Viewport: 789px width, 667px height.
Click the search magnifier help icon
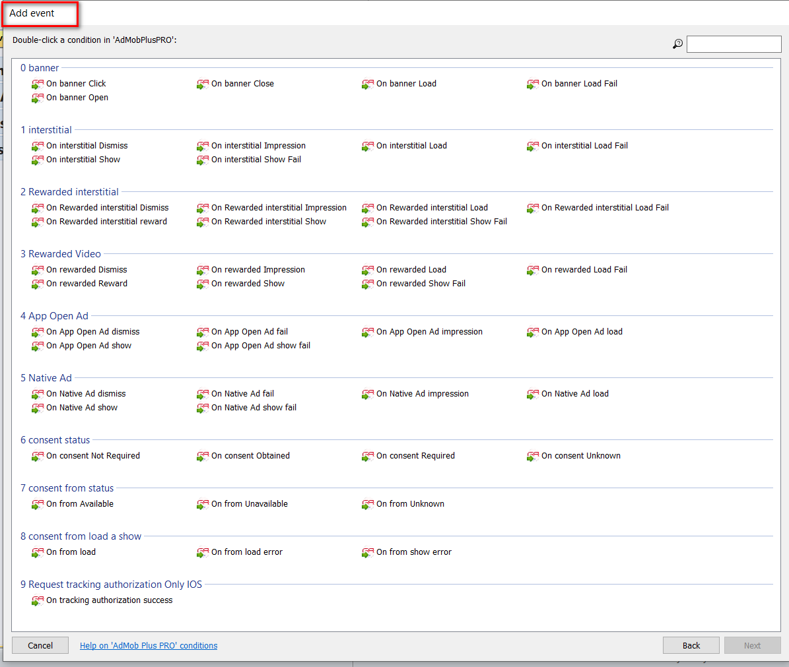click(x=677, y=44)
